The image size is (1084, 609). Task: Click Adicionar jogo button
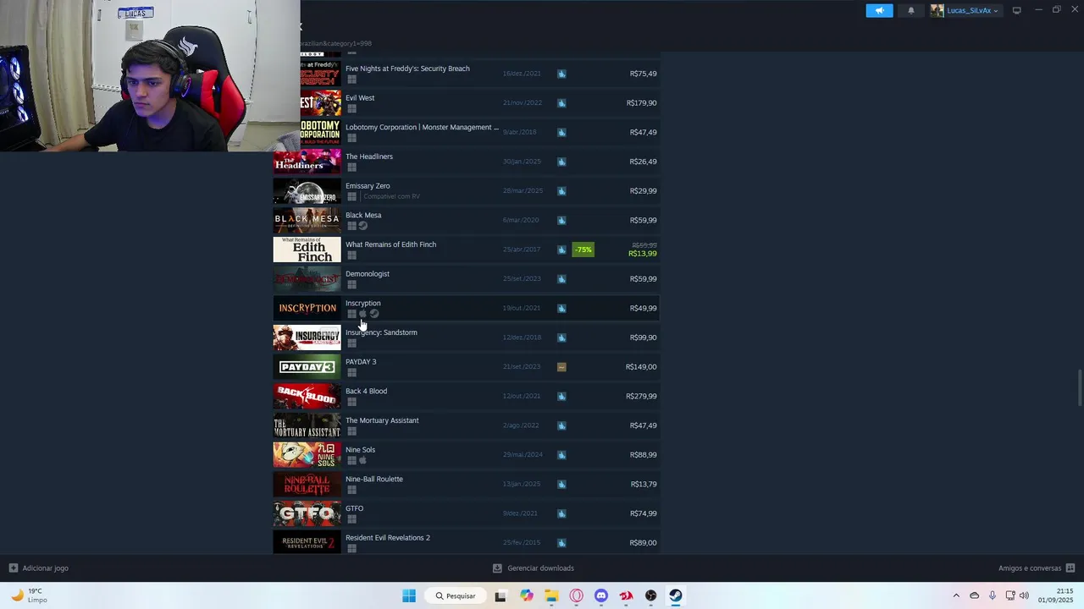point(39,568)
